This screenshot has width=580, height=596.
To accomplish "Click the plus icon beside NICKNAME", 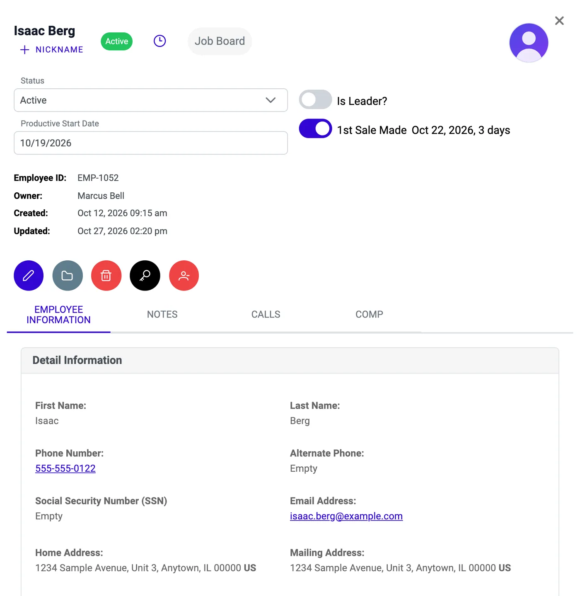I will point(25,50).
